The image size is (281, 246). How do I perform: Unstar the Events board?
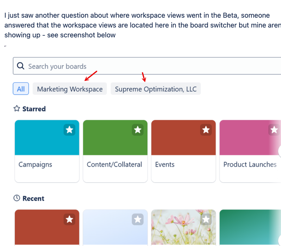tap(206, 130)
